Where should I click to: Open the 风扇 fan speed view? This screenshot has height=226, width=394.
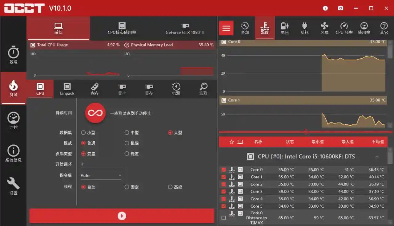(324, 28)
